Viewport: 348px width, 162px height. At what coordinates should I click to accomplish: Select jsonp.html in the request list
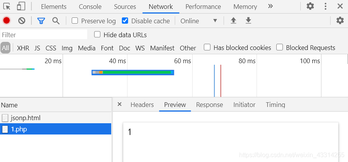tap(26, 118)
